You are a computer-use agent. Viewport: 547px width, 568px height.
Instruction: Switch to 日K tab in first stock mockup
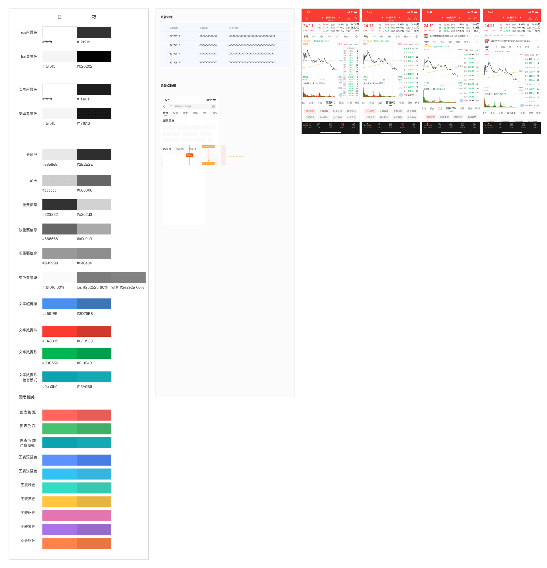pos(314,36)
